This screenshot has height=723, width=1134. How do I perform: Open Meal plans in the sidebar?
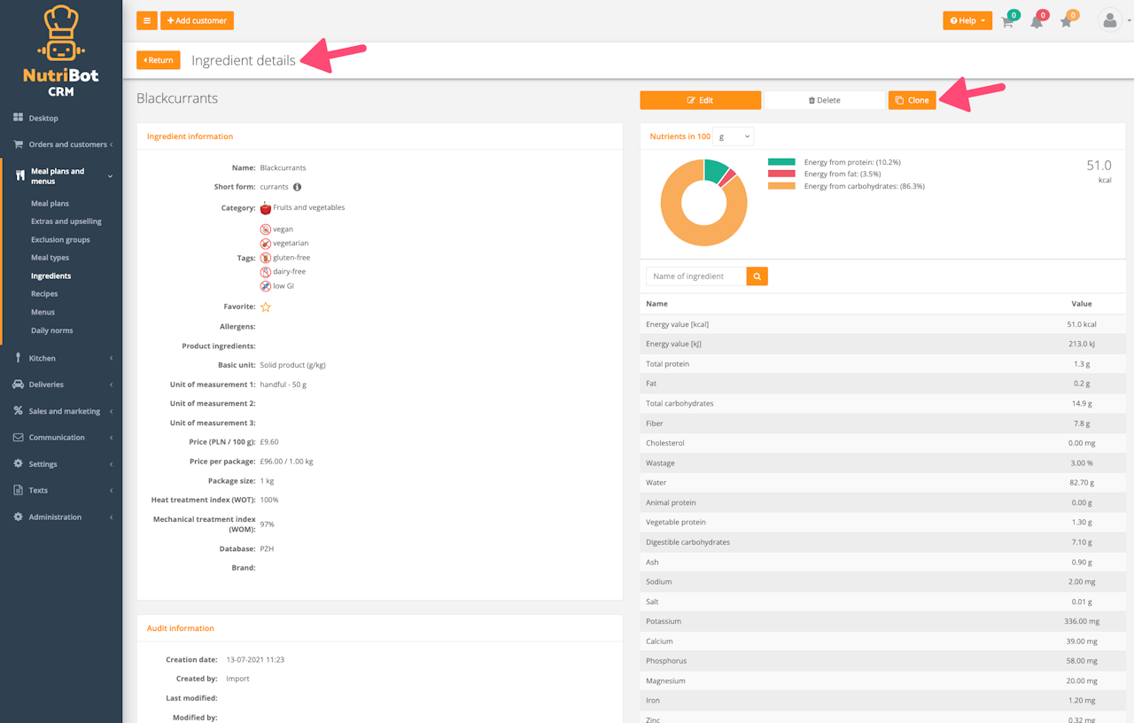pyautogui.click(x=50, y=204)
